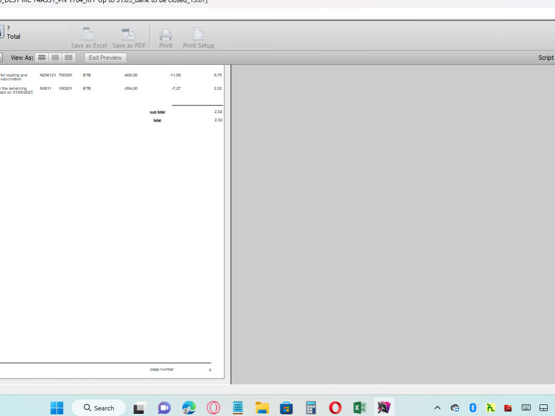
Task: Click the 9,79 balance value
Action: [218, 75]
